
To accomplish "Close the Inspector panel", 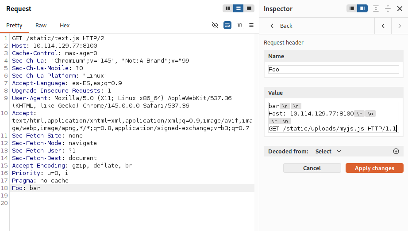I will (x=400, y=8).
